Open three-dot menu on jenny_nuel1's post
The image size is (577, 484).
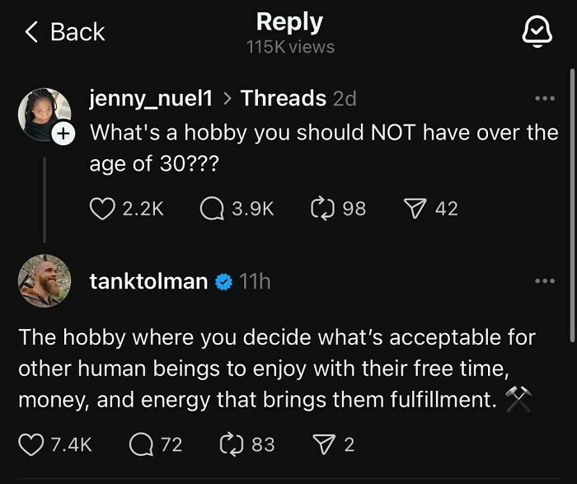[545, 99]
